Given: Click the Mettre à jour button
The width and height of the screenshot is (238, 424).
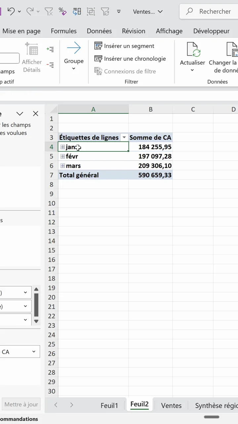Looking at the screenshot, I should pyautogui.click(x=21, y=404).
